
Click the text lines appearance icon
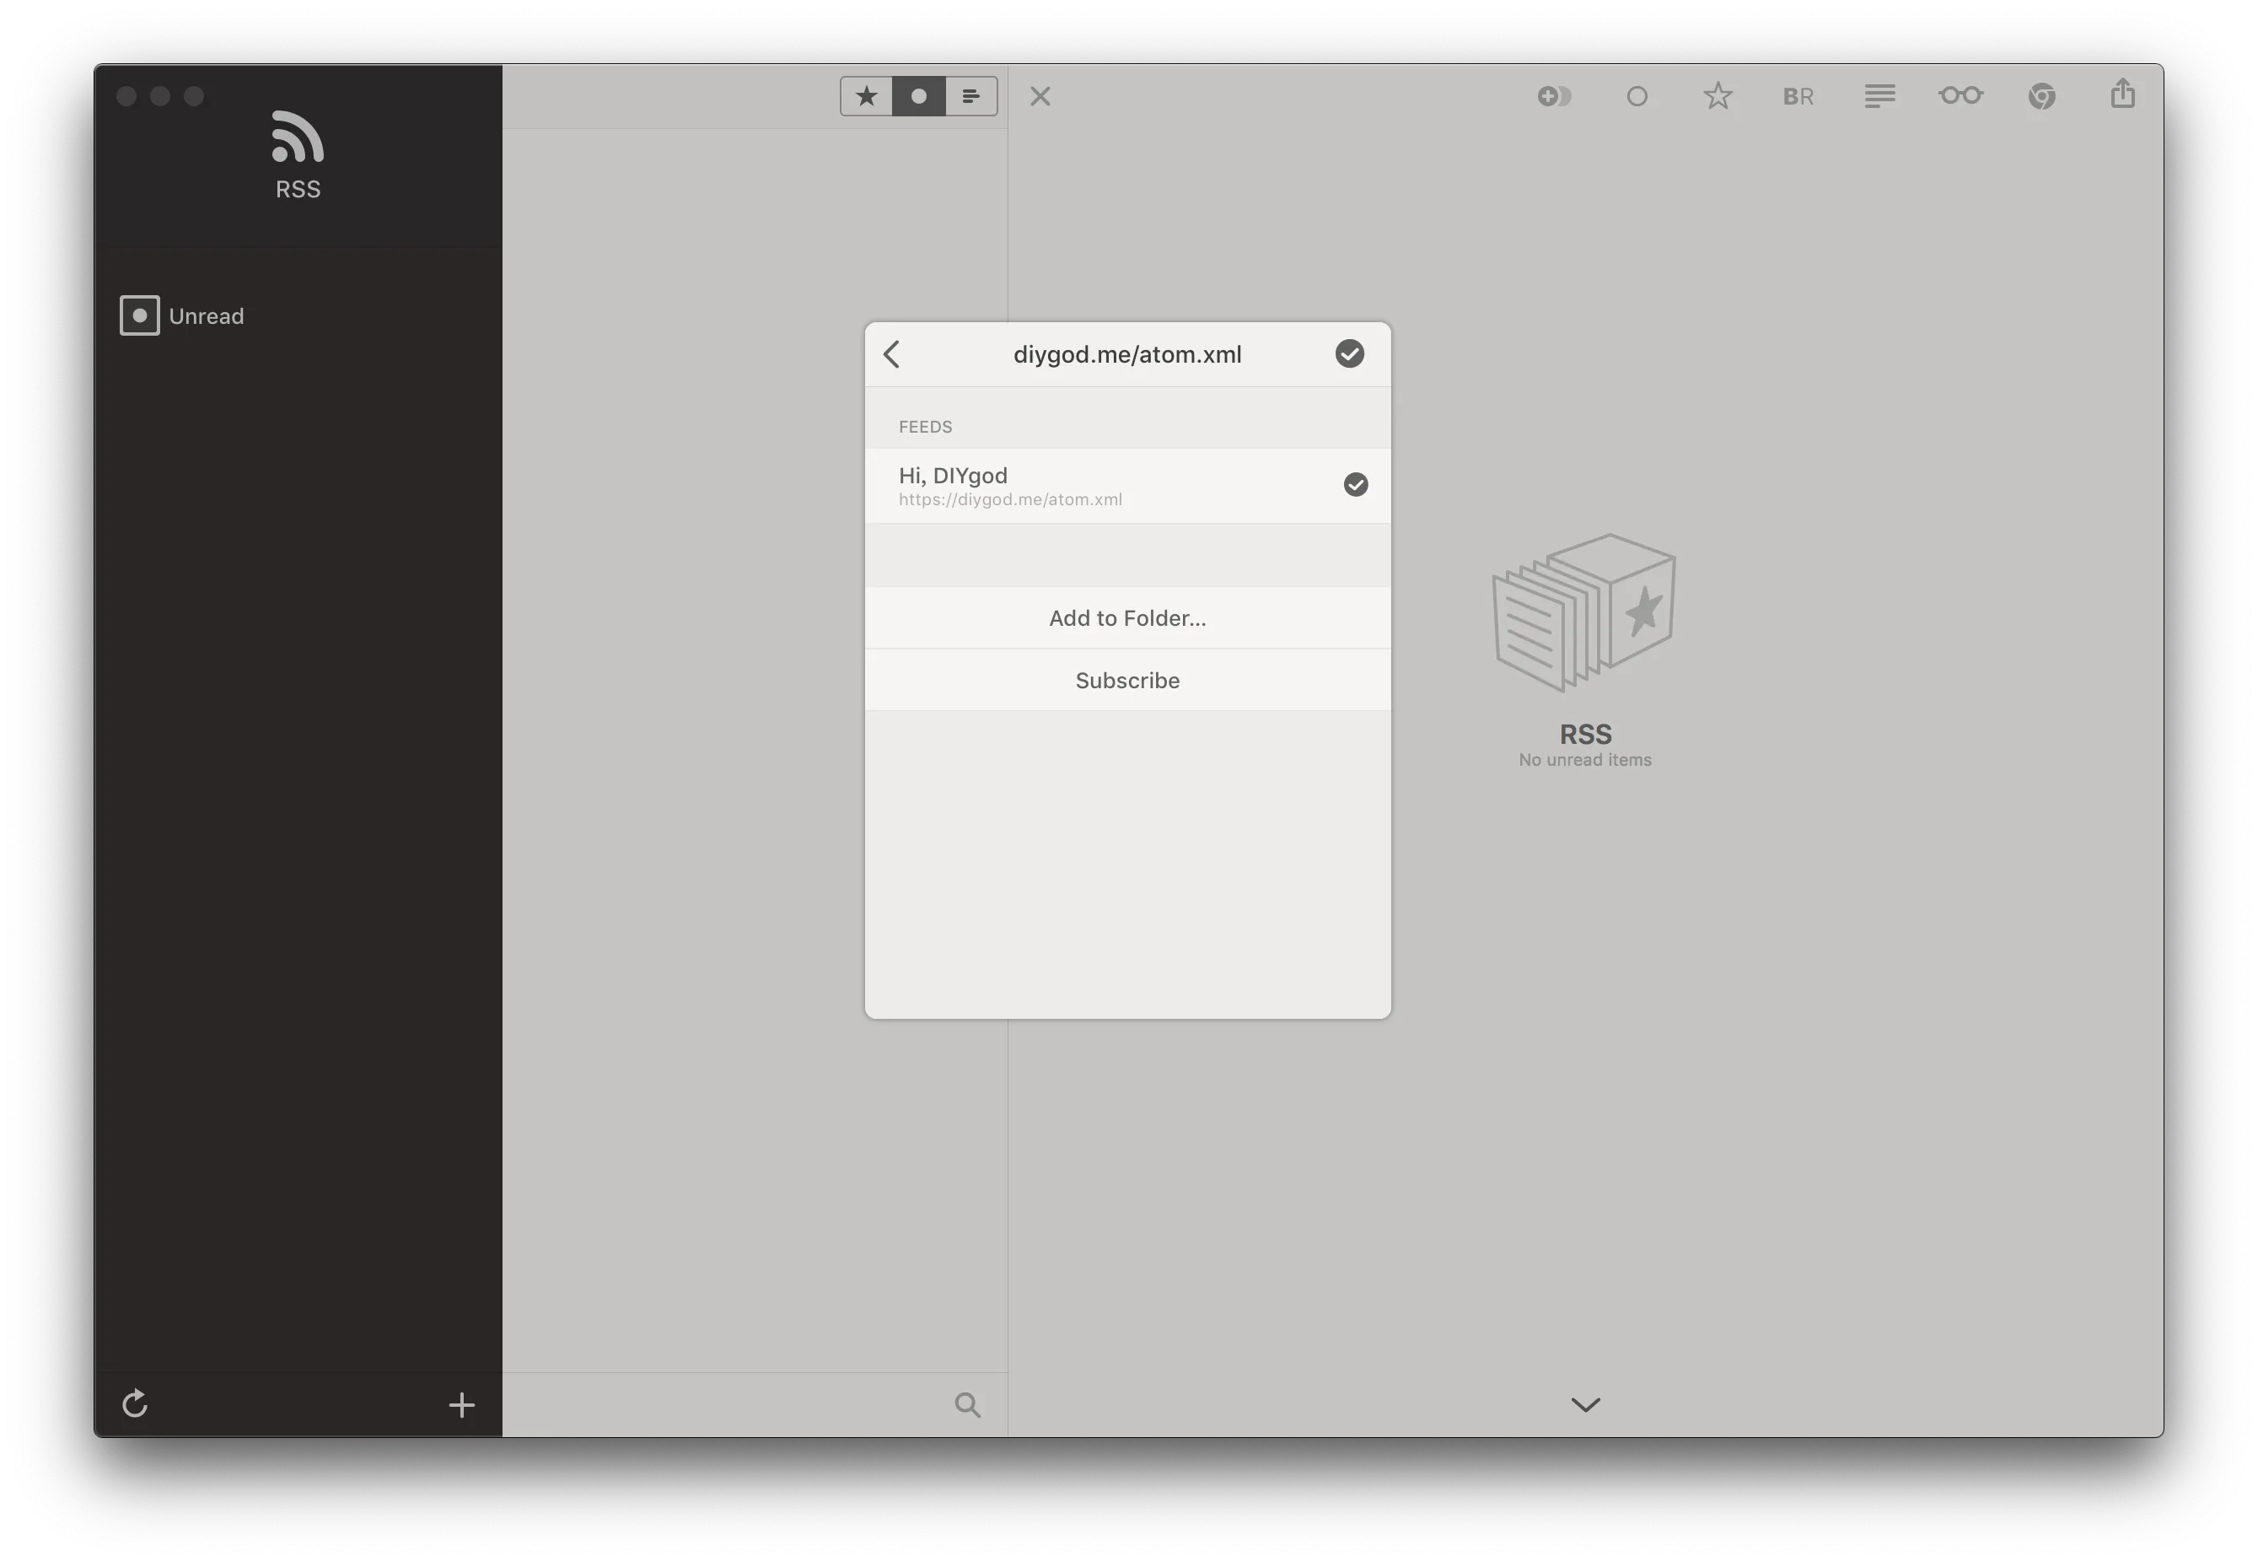pos(1879,96)
